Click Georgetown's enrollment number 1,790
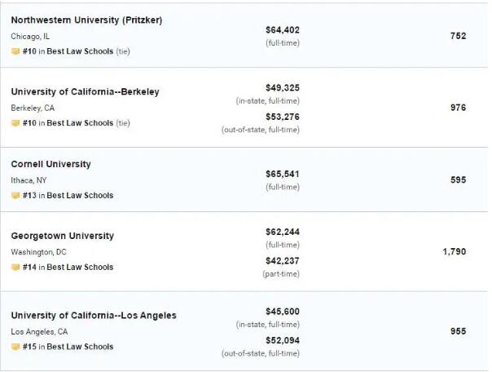This screenshot has height=372, width=492. pyautogui.click(x=455, y=252)
